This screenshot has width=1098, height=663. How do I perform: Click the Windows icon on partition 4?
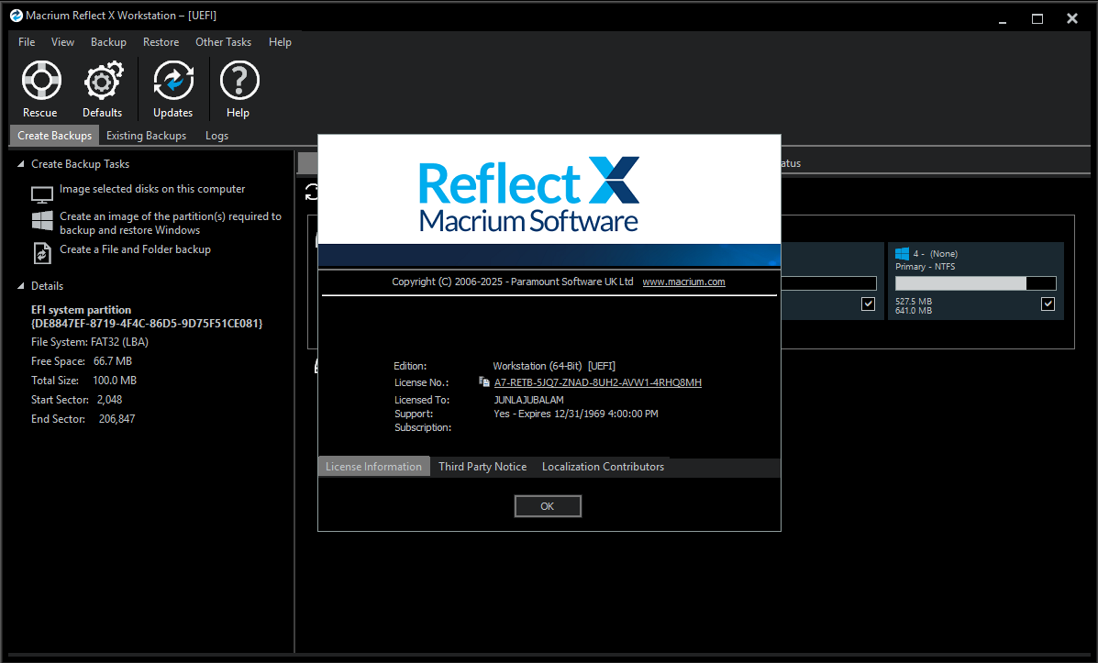[x=902, y=253]
